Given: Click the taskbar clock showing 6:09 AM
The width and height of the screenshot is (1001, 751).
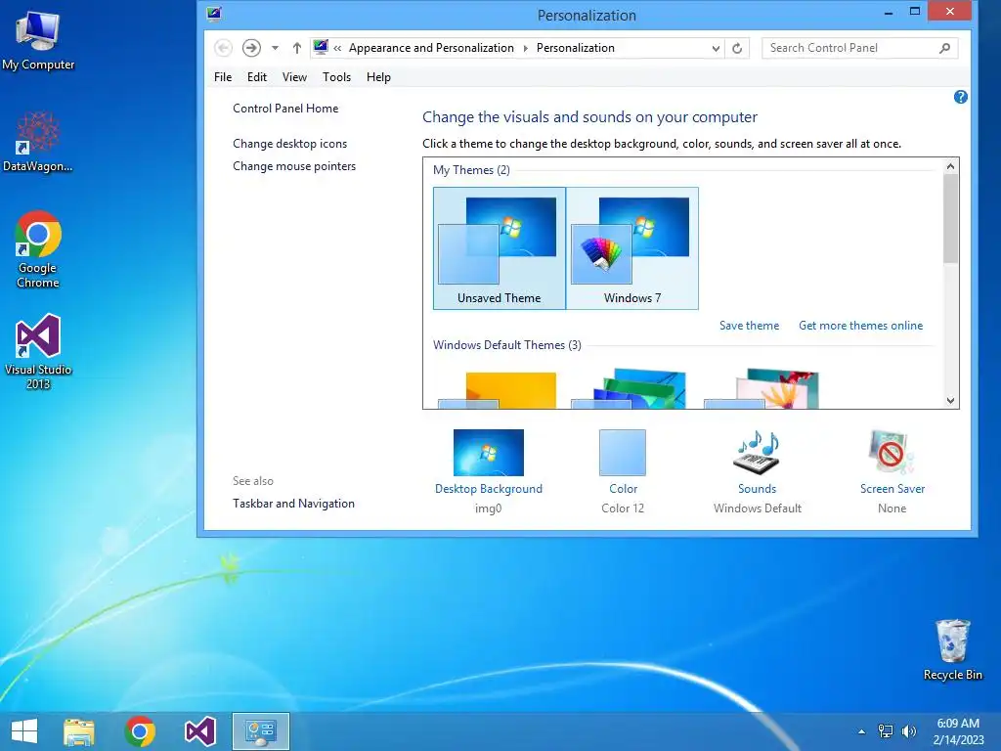Looking at the screenshot, I should 958,731.
